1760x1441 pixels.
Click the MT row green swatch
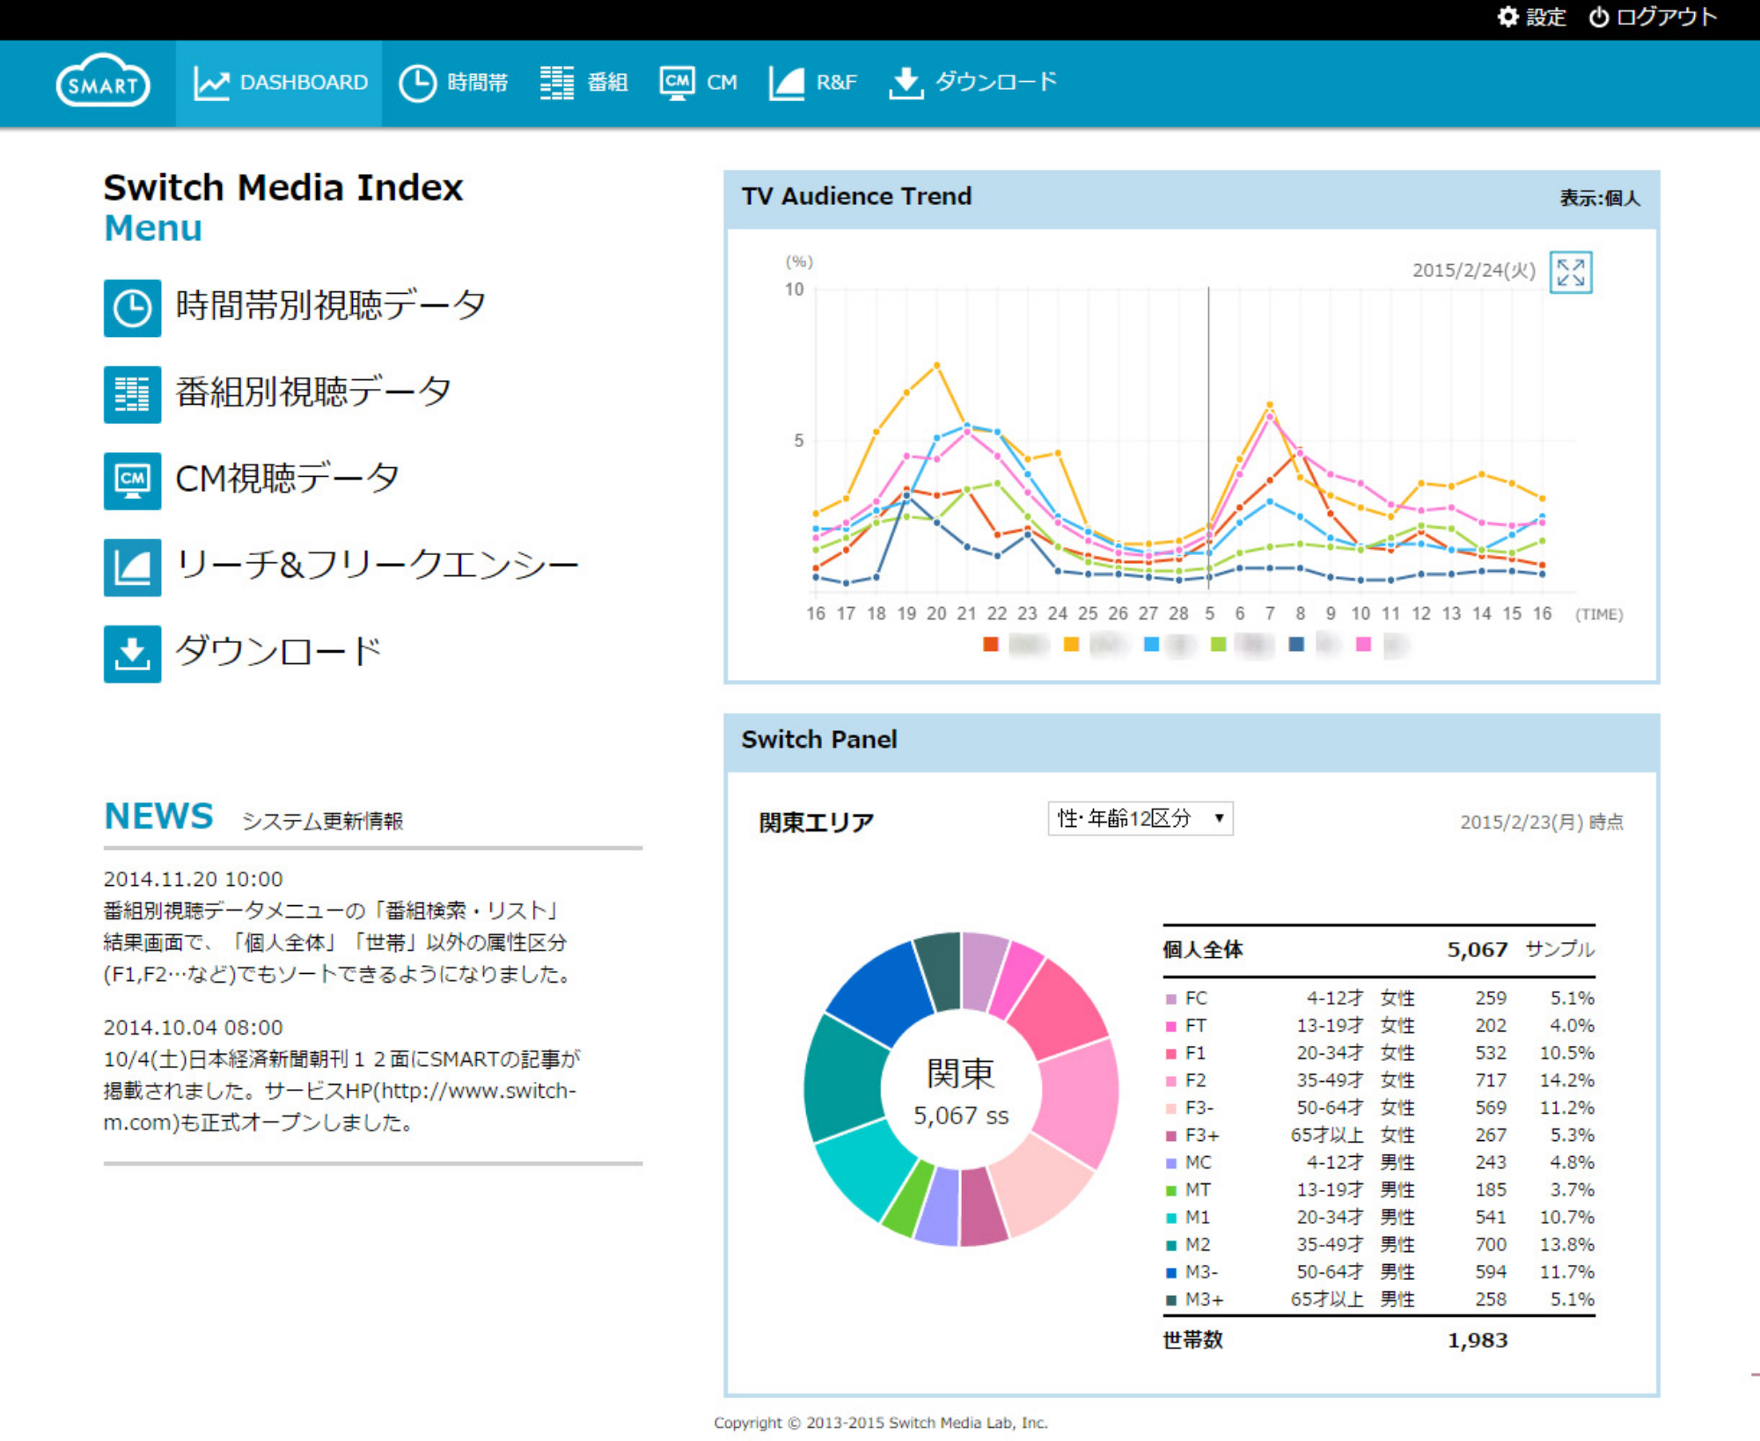1171,1191
